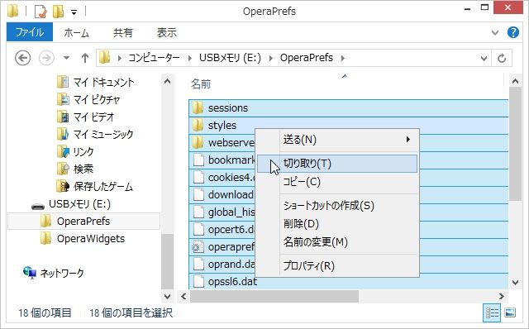This screenshot has width=529, height=329.
Task: Choose コピー(C) from the context menu
Action: [x=337, y=182]
